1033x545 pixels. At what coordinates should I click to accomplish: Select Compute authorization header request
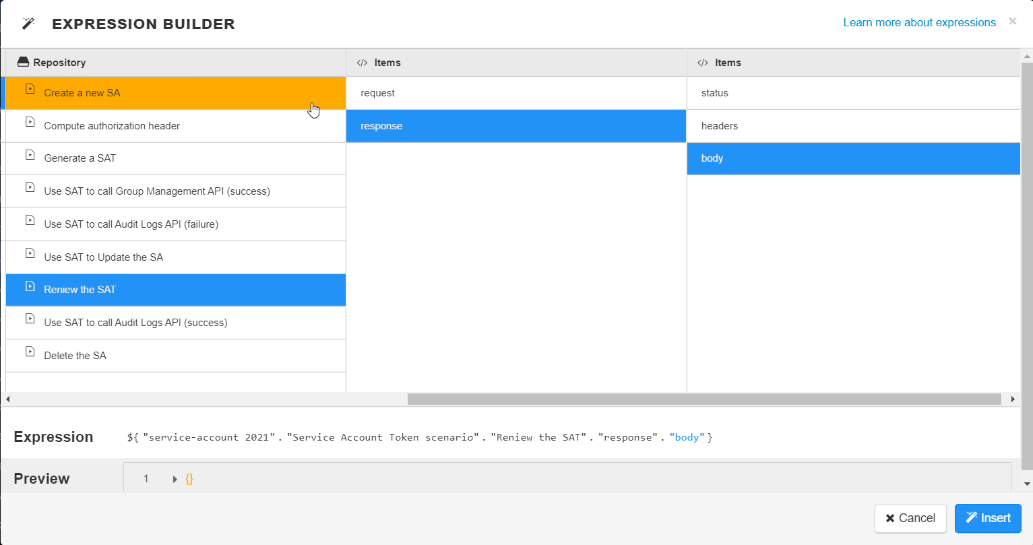176,126
